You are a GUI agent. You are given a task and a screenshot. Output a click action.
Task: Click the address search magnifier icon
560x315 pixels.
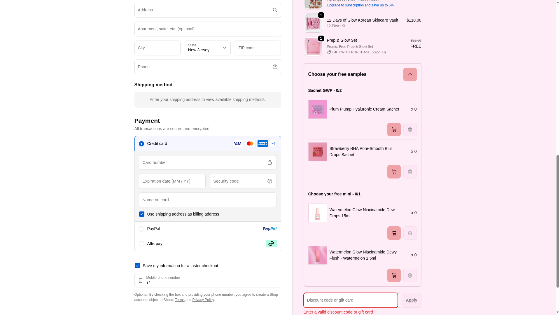tap(275, 10)
